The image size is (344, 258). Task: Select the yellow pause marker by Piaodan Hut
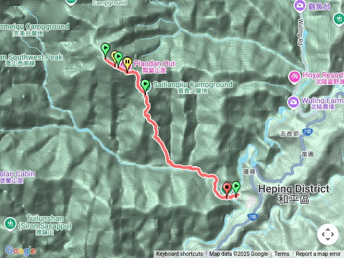(x=127, y=64)
